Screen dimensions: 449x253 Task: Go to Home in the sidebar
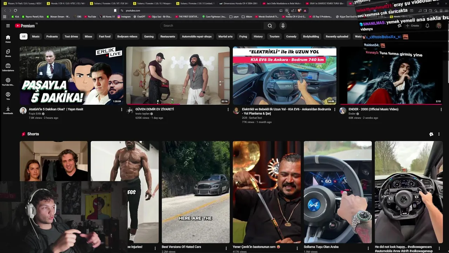[x=8, y=39]
